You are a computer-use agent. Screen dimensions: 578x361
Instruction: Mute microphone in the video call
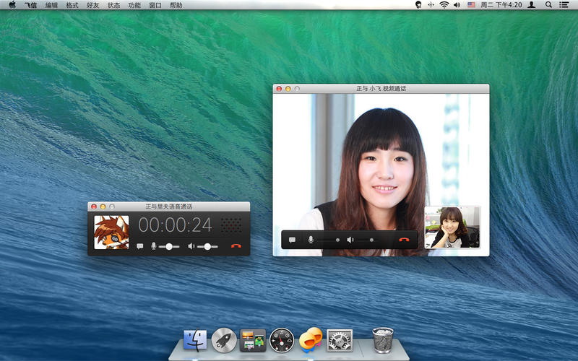(311, 240)
